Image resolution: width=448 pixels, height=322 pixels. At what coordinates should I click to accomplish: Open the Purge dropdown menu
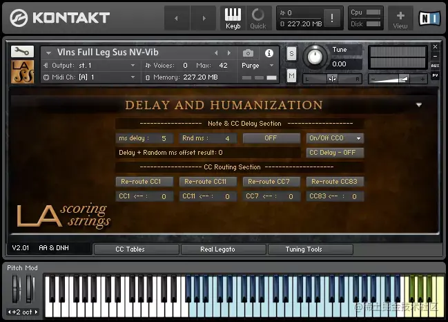tap(257, 66)
